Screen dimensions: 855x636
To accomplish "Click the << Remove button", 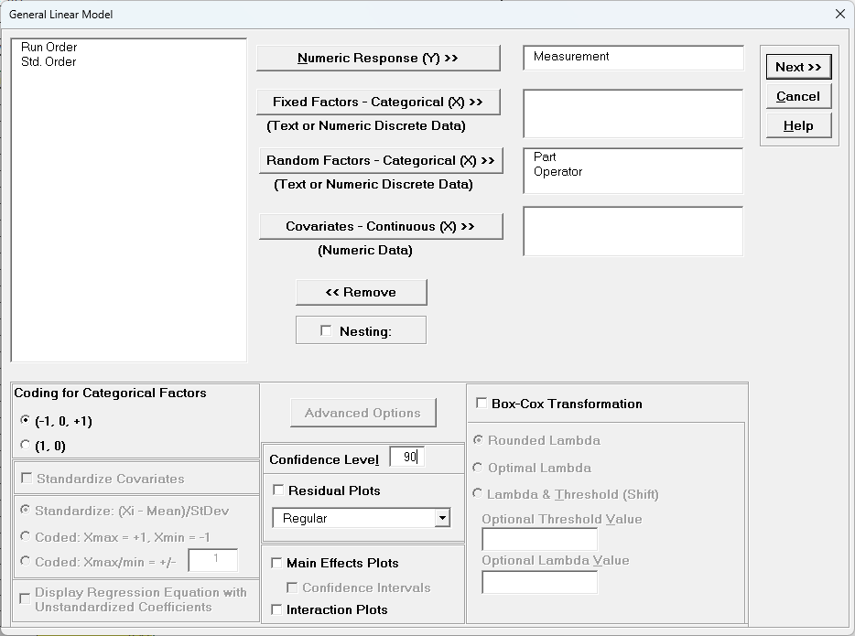I will [x=361, y=293].
